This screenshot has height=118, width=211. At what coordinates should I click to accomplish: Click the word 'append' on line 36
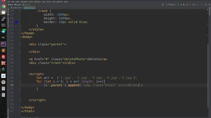[x=74, y=85]
